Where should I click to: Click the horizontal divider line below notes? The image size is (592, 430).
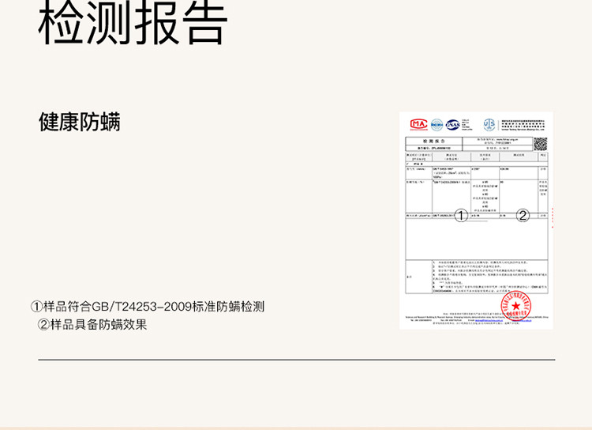(296, 360)
